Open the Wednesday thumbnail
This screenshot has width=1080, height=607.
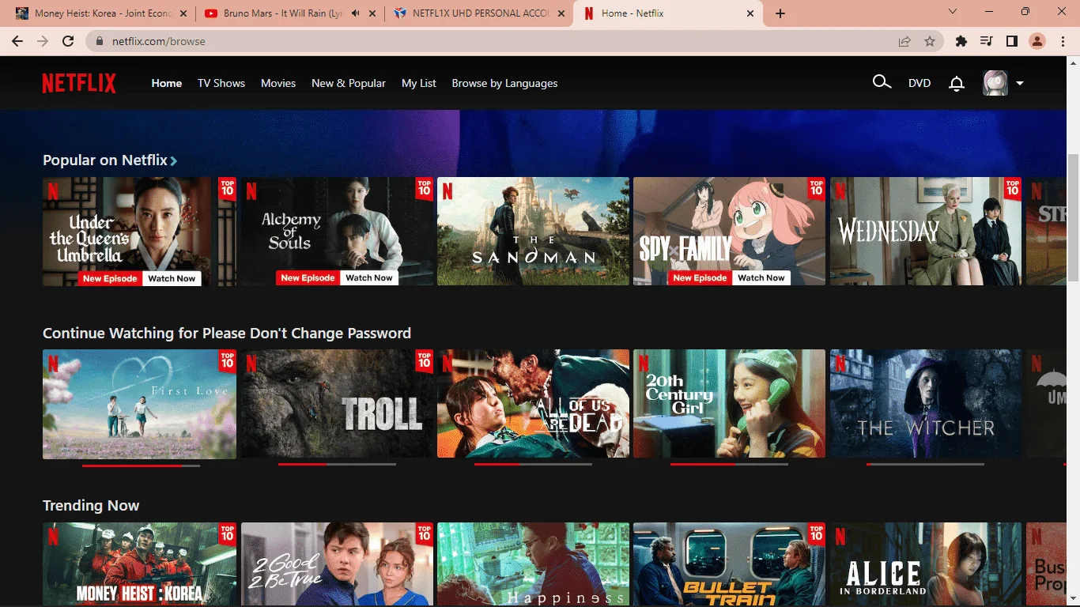pyautogui.click(x=926, y=231)
